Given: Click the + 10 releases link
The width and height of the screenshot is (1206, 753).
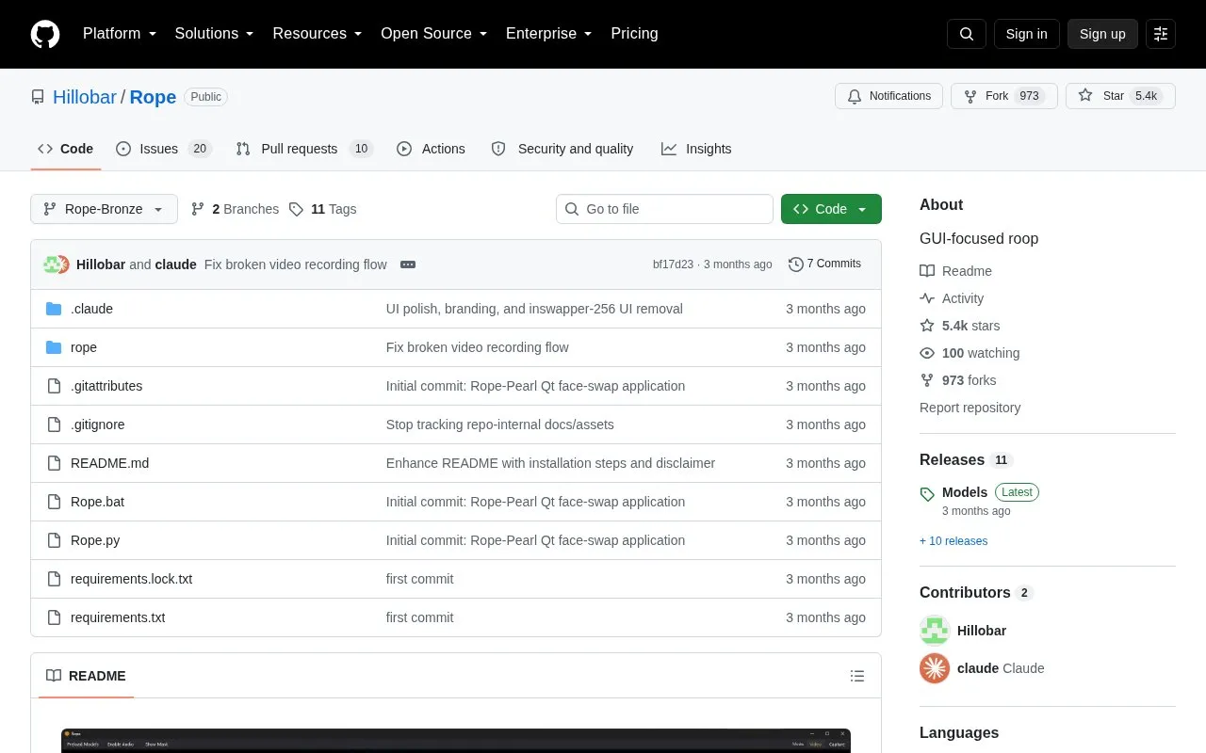Looking at the screenshot, I should click(x=953, y=541).
